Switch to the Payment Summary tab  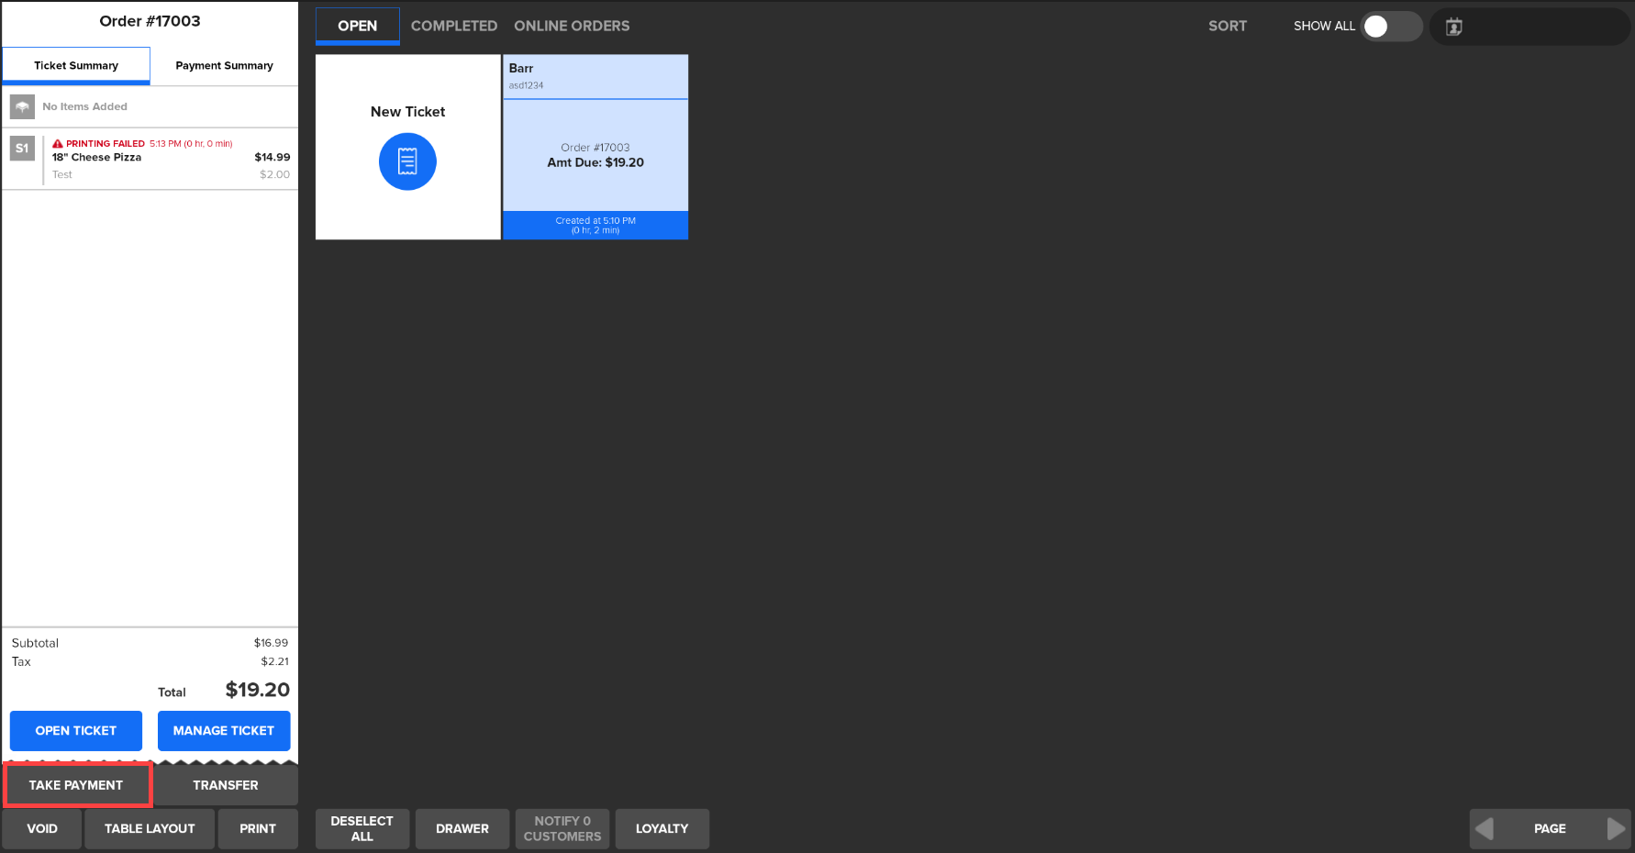pyautogui.click(x=224, y=66)
